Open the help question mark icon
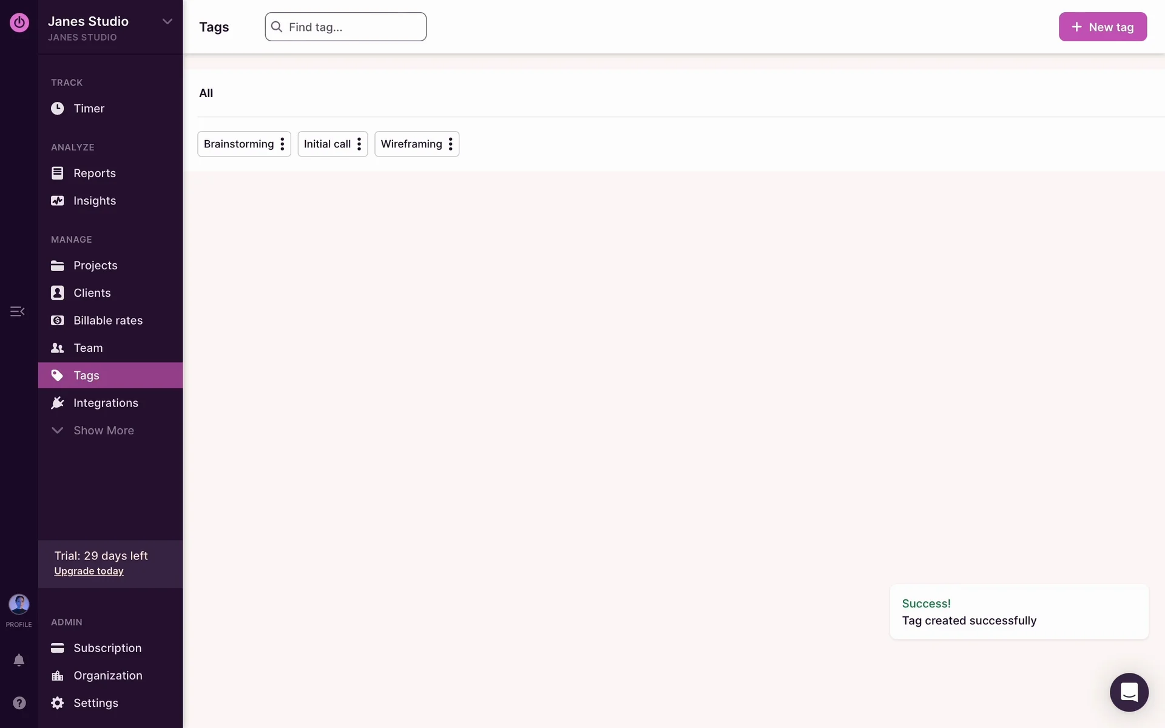This screenshot has height=728, width=1165. 19,703
